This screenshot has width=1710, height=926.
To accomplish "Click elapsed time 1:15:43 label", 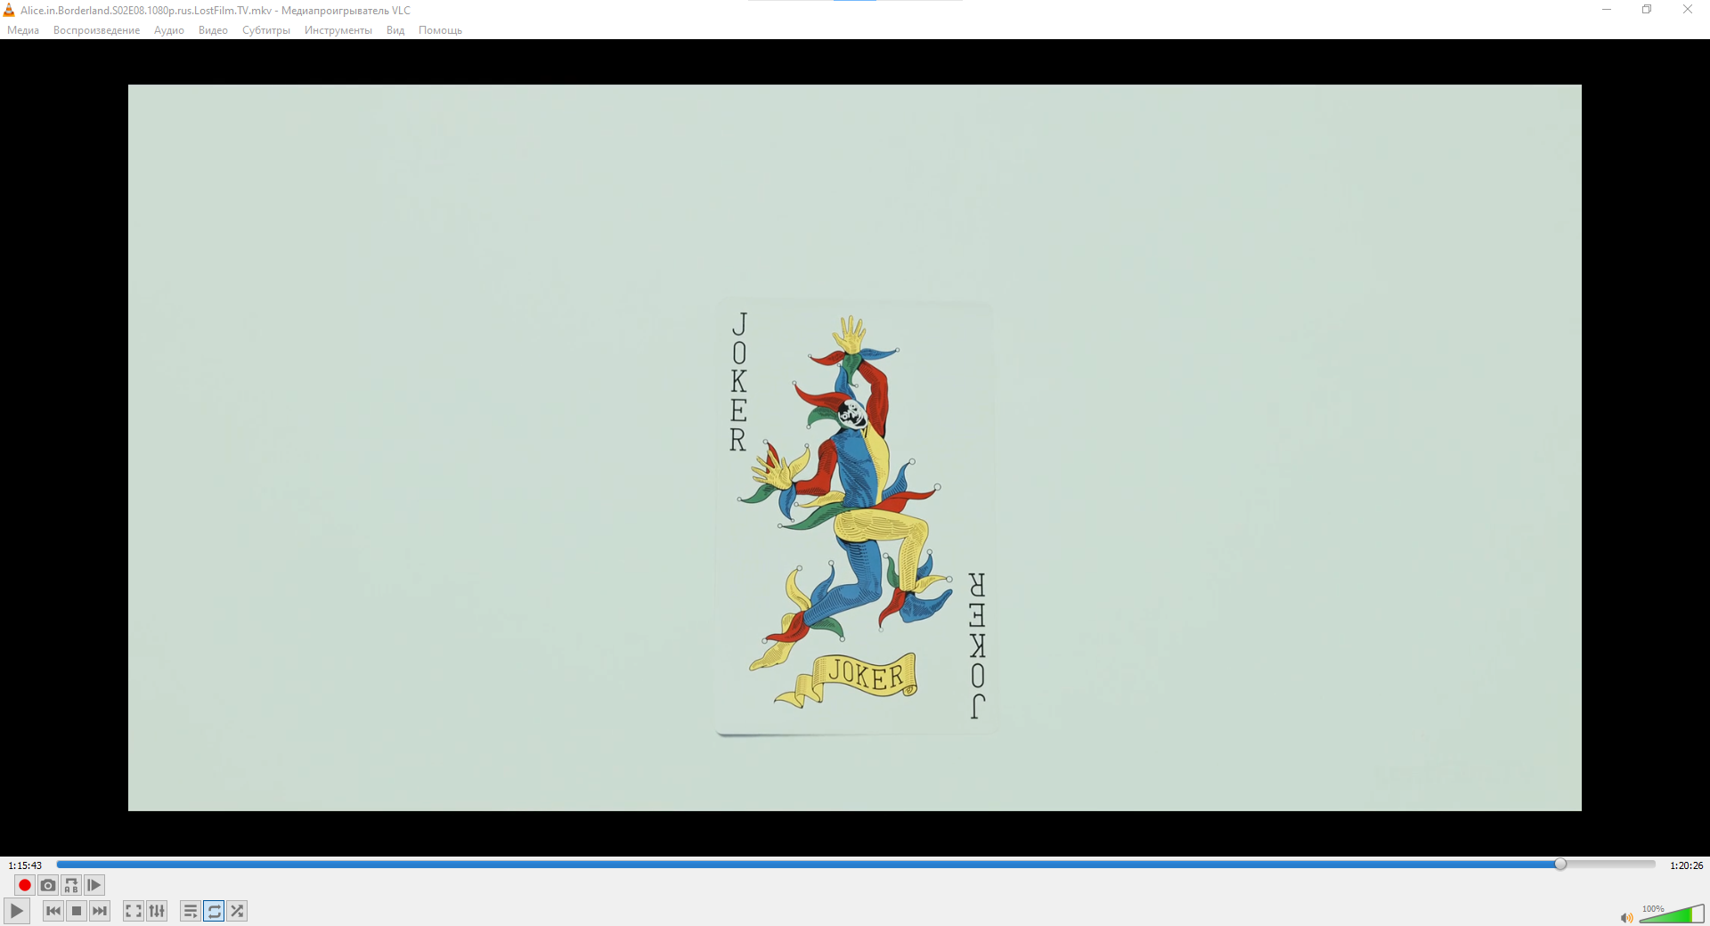I will pyautogui.click(x=25, y=865).
